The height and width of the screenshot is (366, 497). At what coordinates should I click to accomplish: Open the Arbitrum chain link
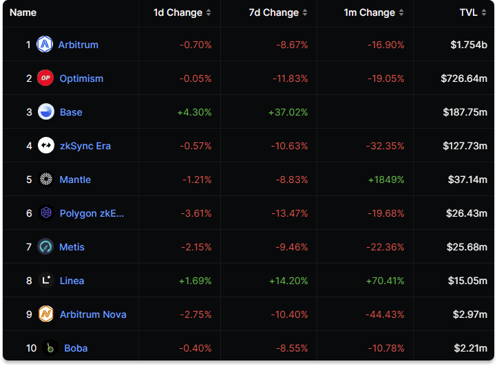click(78, 45)
